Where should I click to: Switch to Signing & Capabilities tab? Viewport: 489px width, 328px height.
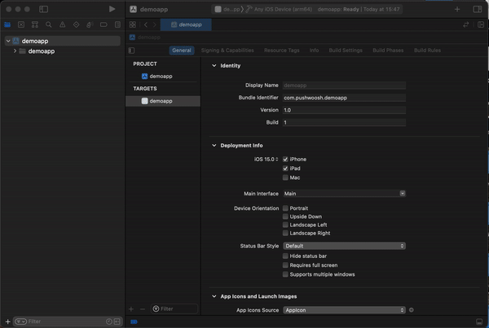(227, 50)
